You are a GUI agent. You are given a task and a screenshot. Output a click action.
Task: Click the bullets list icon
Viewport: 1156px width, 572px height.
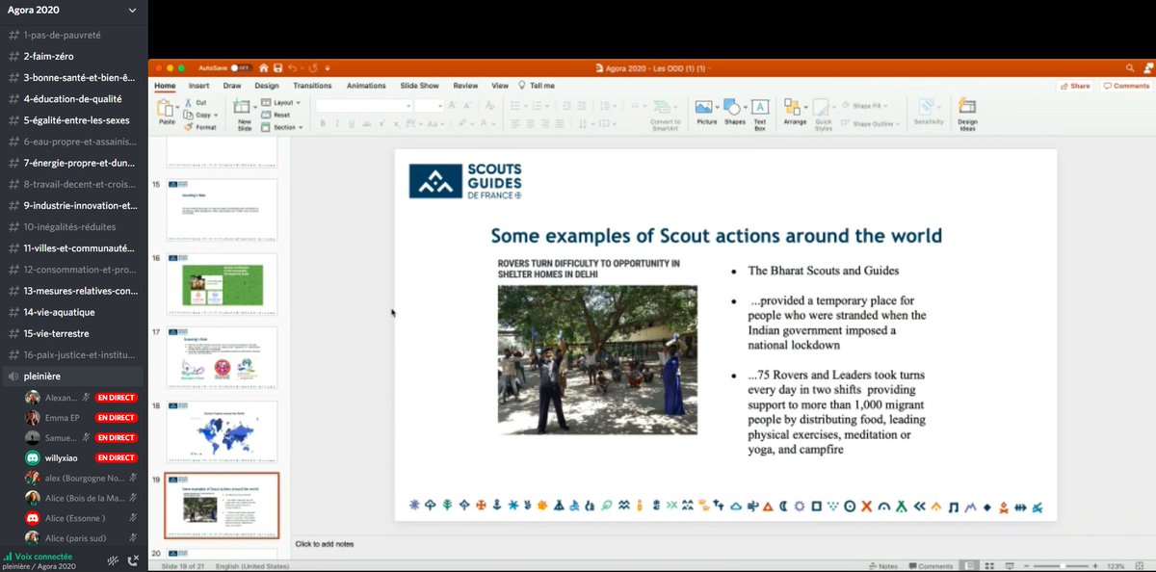point(516,106)
